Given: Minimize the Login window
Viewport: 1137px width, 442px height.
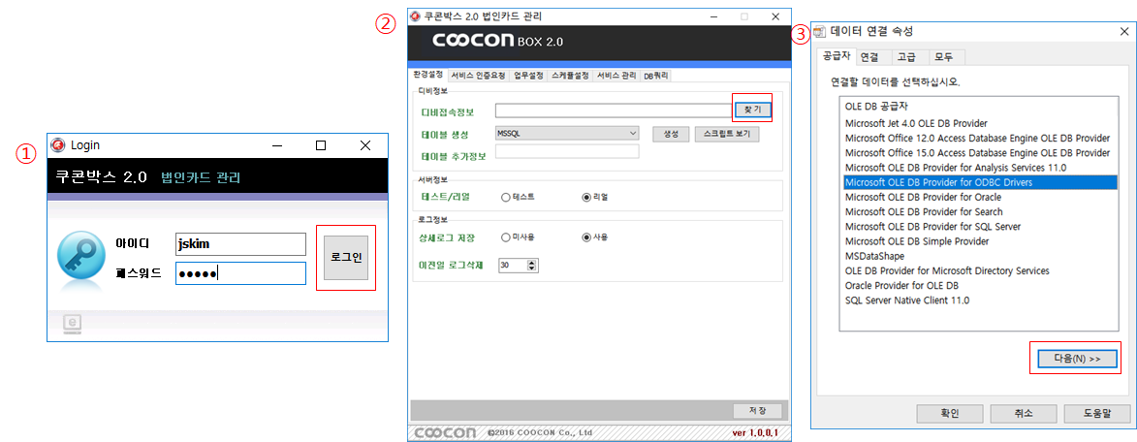Looking at the screenshot, I should click(x=276, y=145).
